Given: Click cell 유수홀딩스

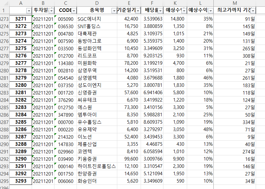Looking at the screenshot, I should coord(97,122).
